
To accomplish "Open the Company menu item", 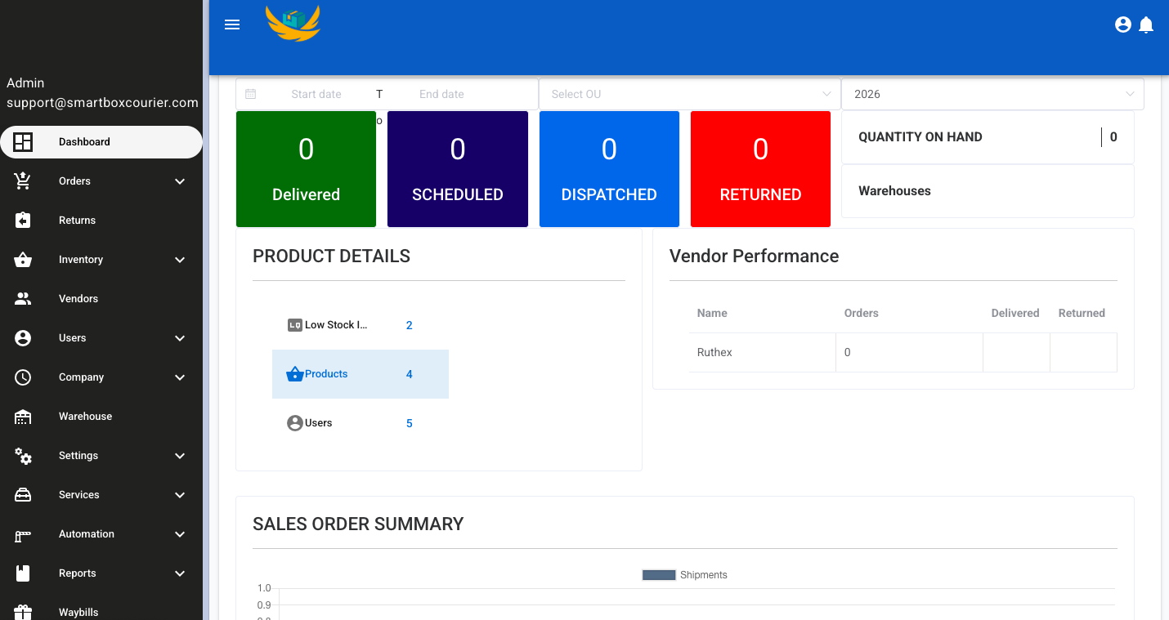I will click(81, 377).
